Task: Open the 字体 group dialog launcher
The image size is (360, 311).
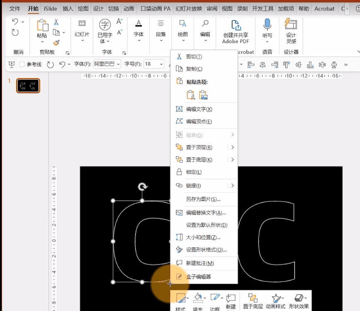Action: point(124,53)
